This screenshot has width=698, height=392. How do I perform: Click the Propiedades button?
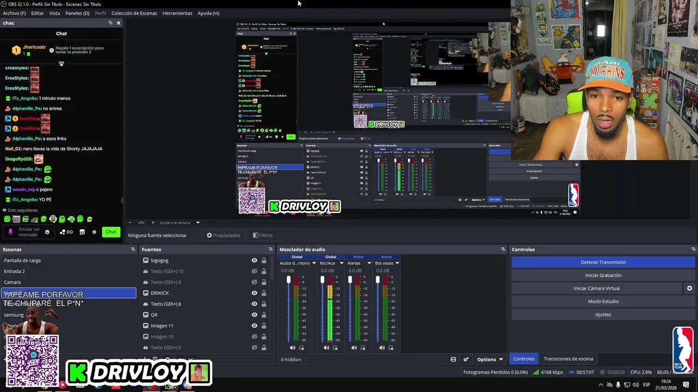coord(223,235)
